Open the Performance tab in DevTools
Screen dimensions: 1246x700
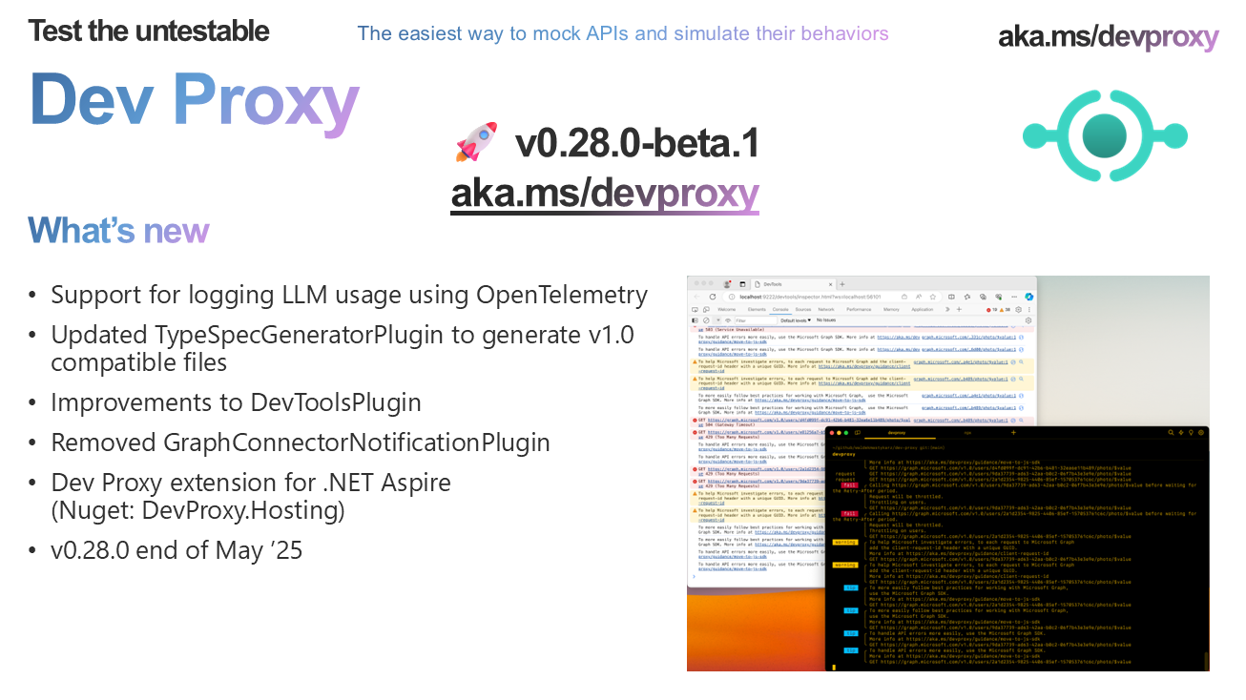point(859,310)
